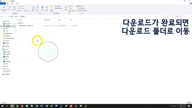Show hidden tray icons chevron

[170, 106]
